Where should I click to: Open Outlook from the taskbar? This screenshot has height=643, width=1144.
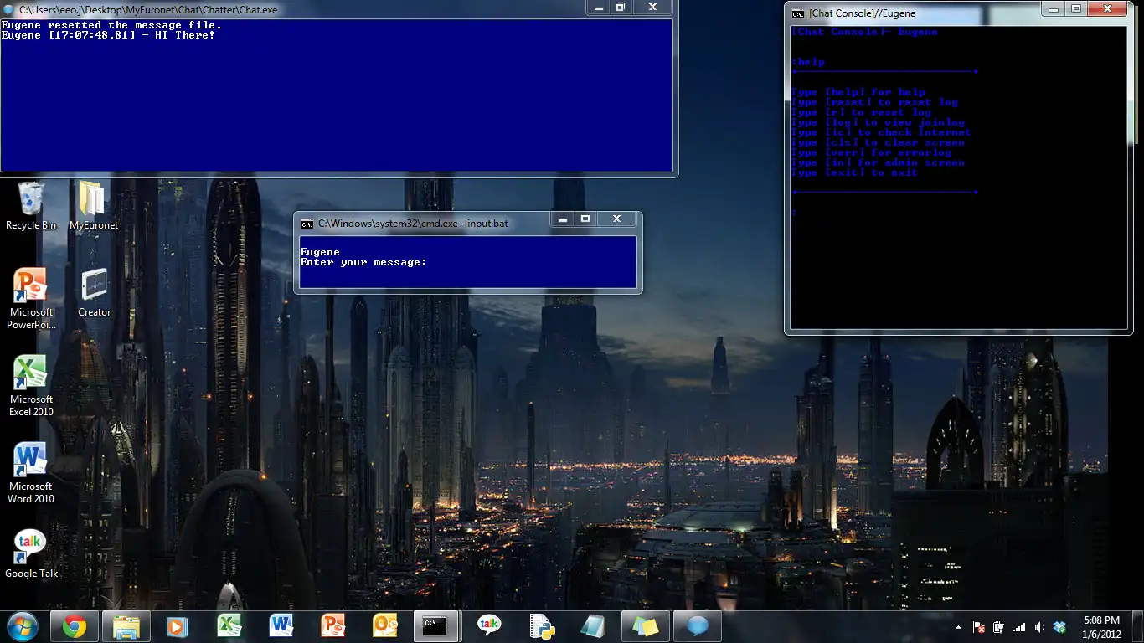385,626
